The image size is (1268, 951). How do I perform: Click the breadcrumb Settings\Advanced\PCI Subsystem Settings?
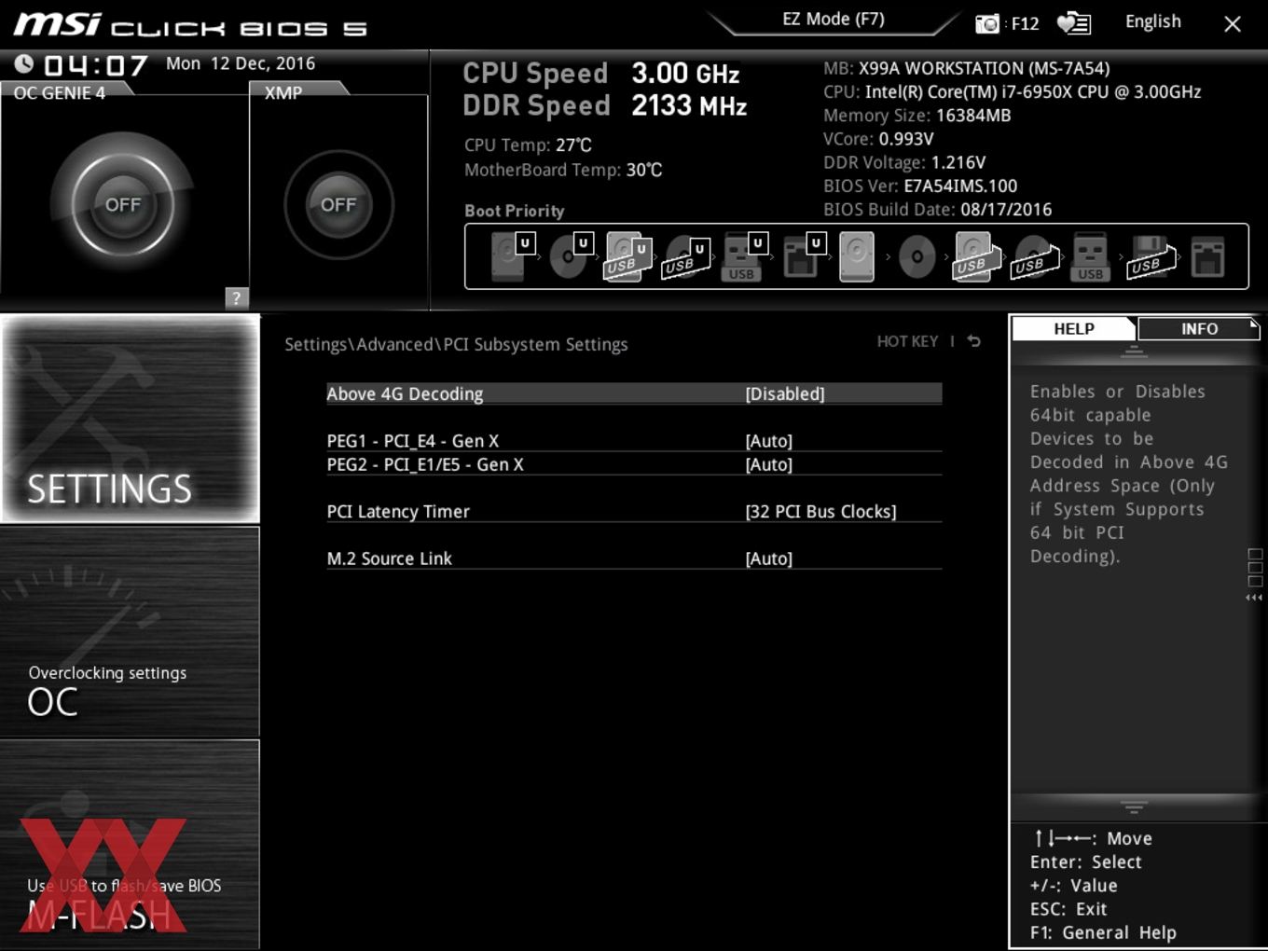click(456, 344)
